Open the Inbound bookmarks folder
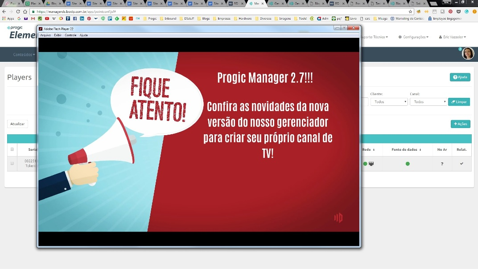 [x=168, y=19]
